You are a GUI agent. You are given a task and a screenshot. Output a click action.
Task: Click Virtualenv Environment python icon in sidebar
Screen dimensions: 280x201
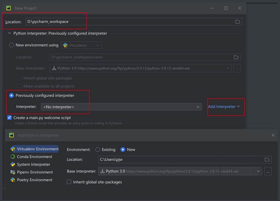pyautogui.click(x=13, y=149)
